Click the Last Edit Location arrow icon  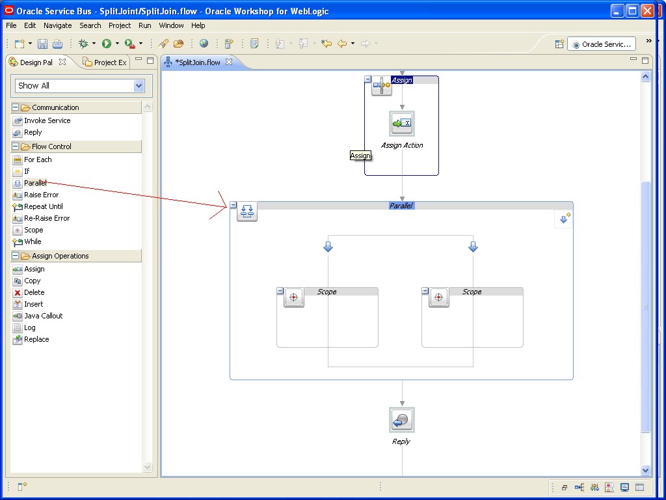[x=326, y=44]
